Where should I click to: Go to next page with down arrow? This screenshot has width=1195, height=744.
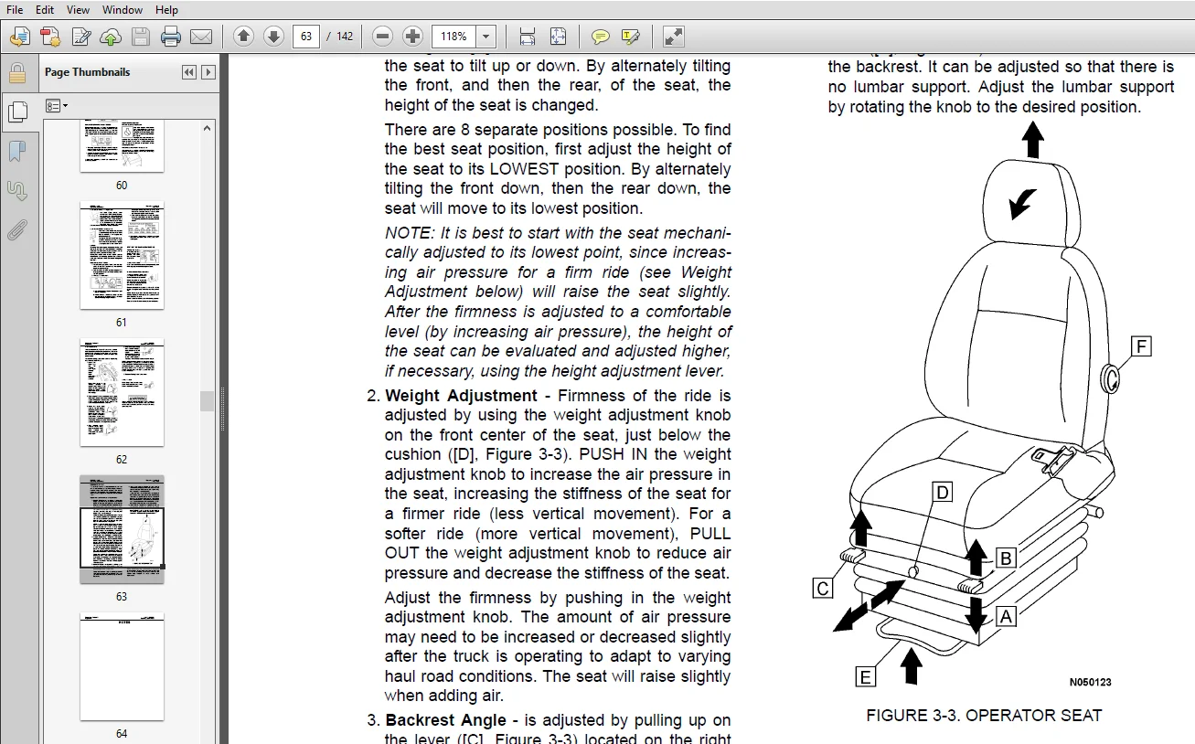pos(273,37)
